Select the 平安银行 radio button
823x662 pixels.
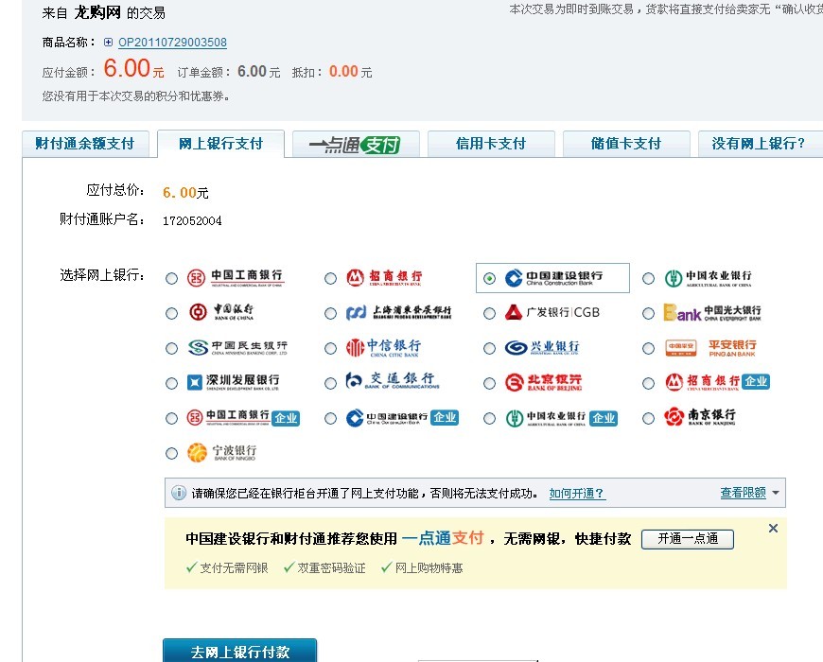click(x=649, y=349)
